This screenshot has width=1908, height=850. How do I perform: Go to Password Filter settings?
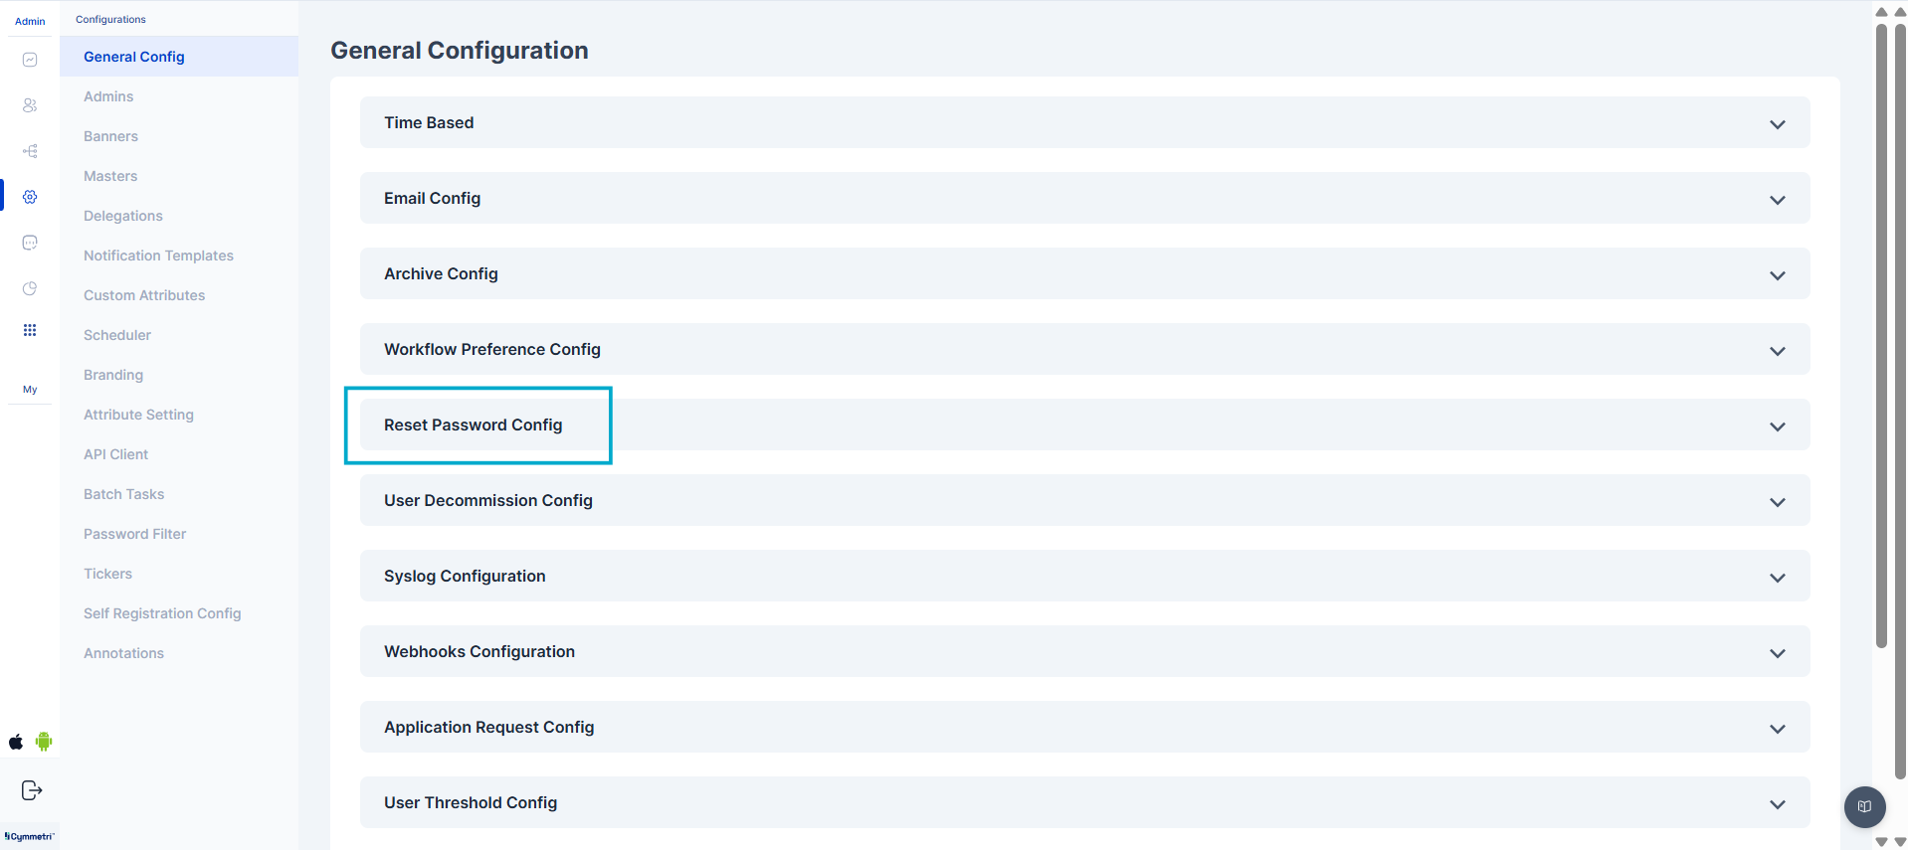coord(134,534)
